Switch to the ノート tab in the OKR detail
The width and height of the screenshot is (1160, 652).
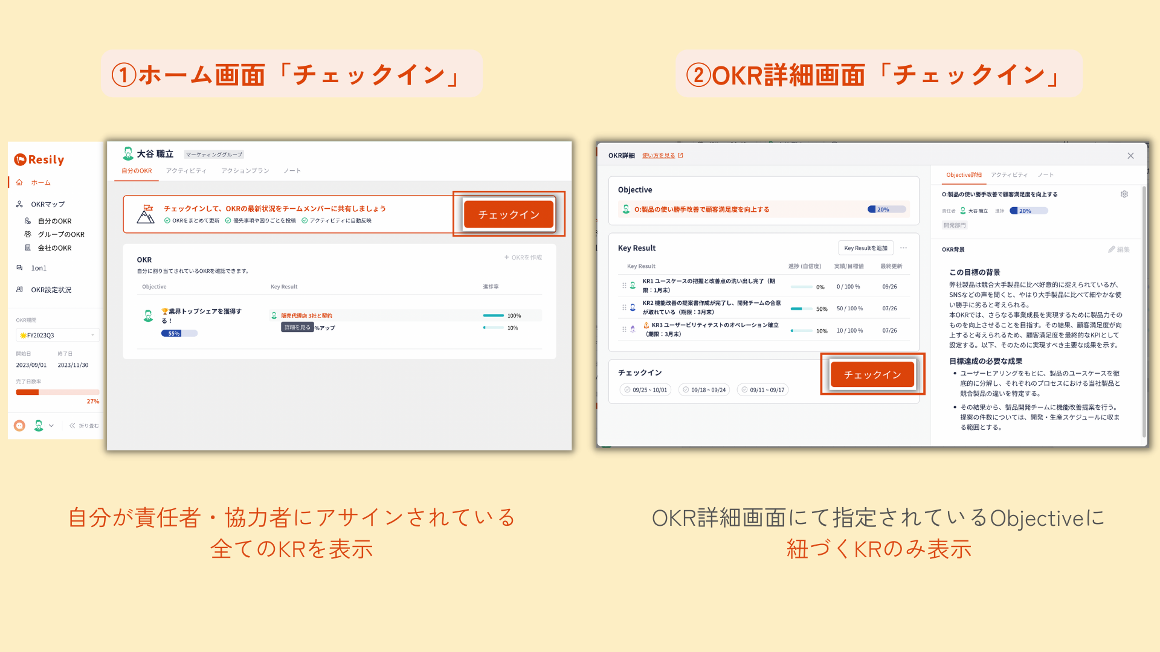(1046, 175)
